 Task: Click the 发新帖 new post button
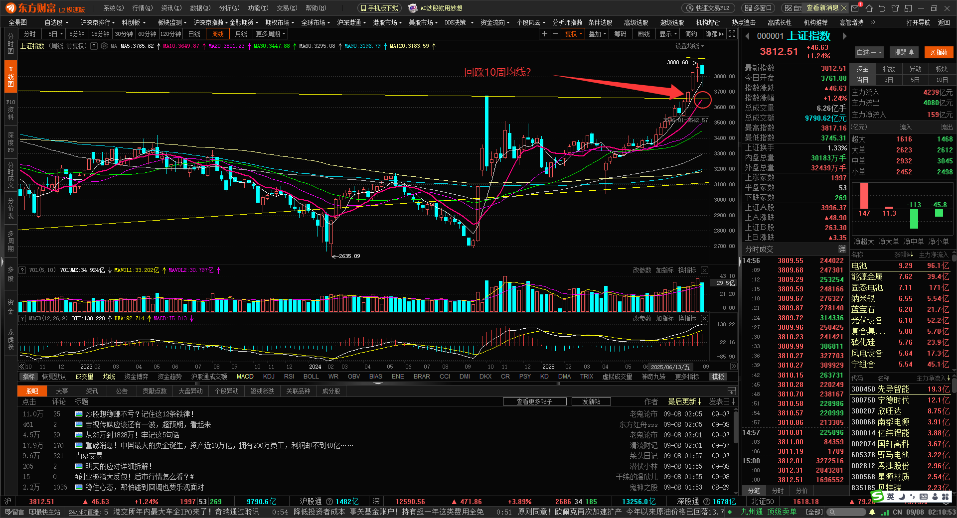coord(591,401)
